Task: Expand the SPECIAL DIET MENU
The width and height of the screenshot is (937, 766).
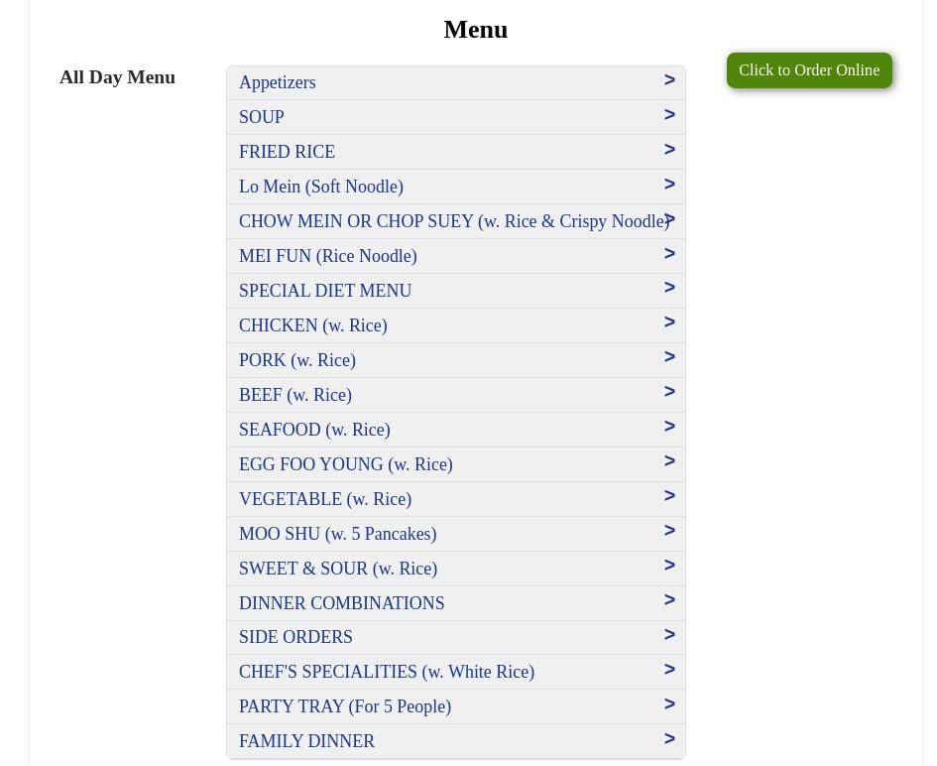Action: pyautogui.click(x=455, y=291)
